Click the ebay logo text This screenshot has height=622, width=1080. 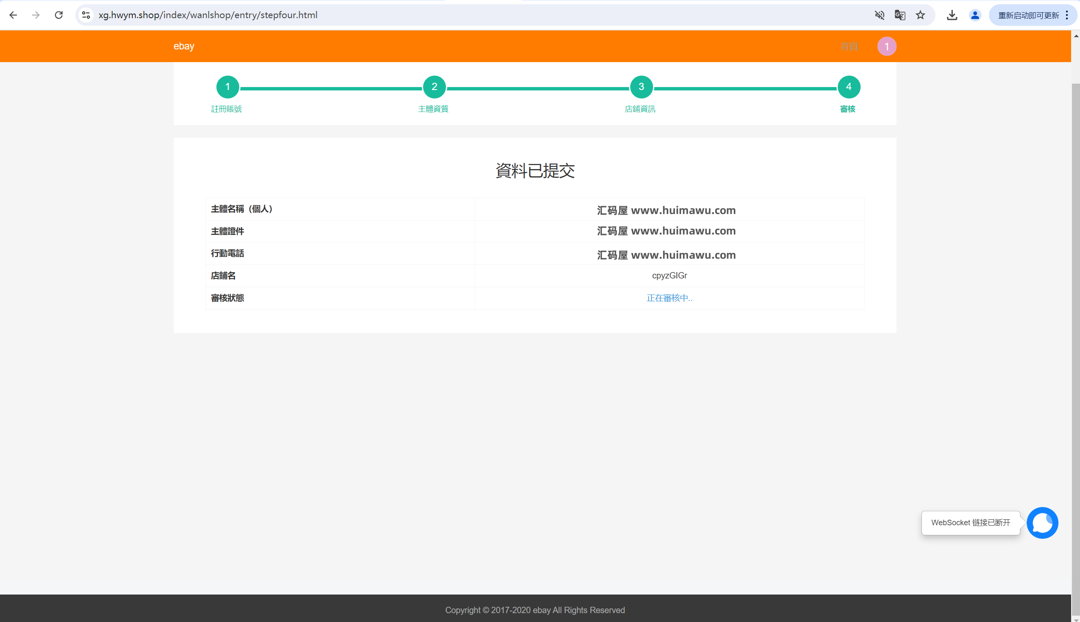(184, 46)
